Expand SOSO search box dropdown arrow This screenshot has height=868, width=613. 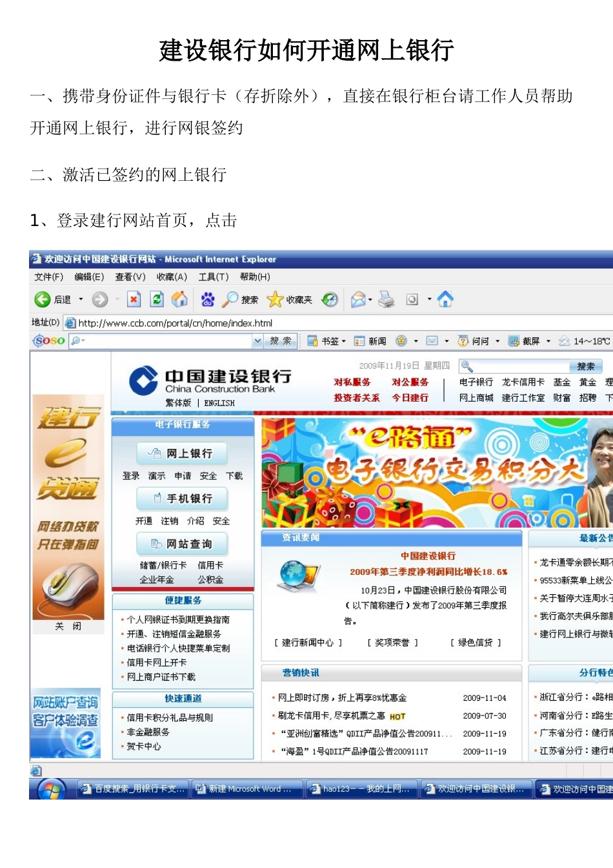tap(258, 341)
